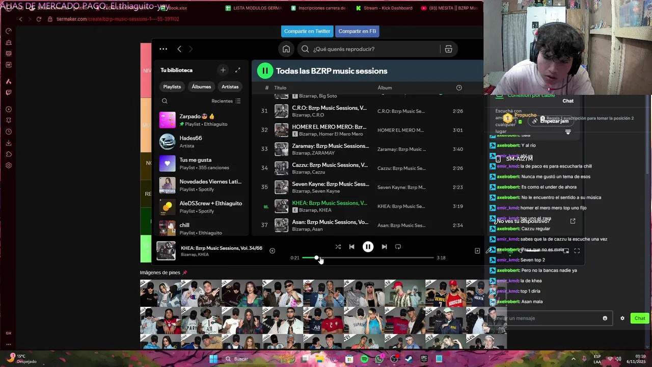652x367 pixels.
Task: Click the '¿Qué querés reproducir?' search field
Action: click(x=369, y=49)
